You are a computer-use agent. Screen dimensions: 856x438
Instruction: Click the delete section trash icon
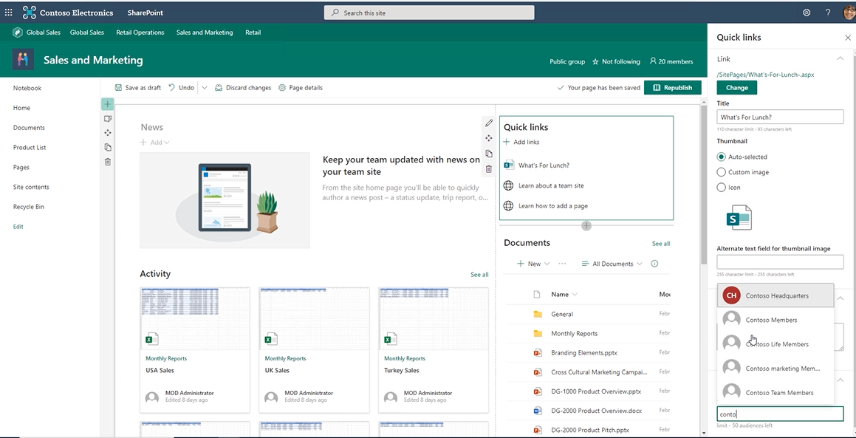[108, 162]
